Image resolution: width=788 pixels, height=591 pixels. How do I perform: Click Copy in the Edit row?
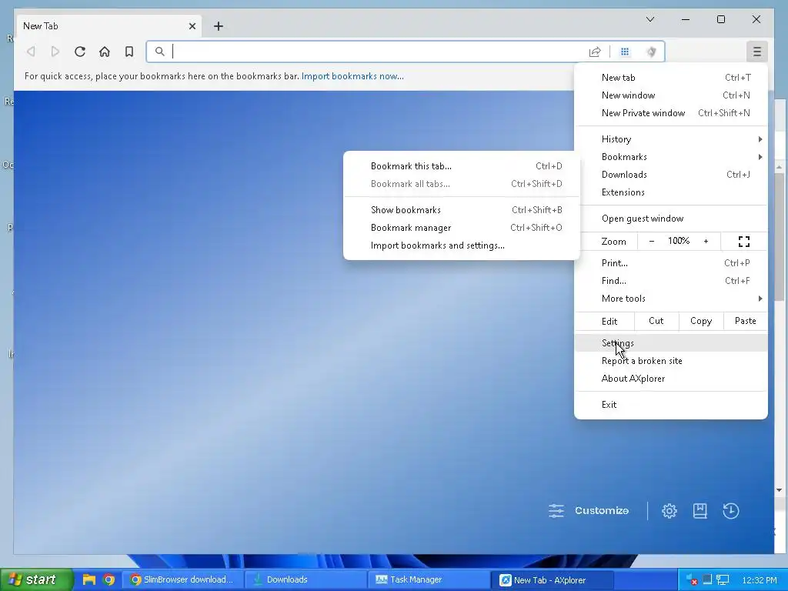point(701,321)
